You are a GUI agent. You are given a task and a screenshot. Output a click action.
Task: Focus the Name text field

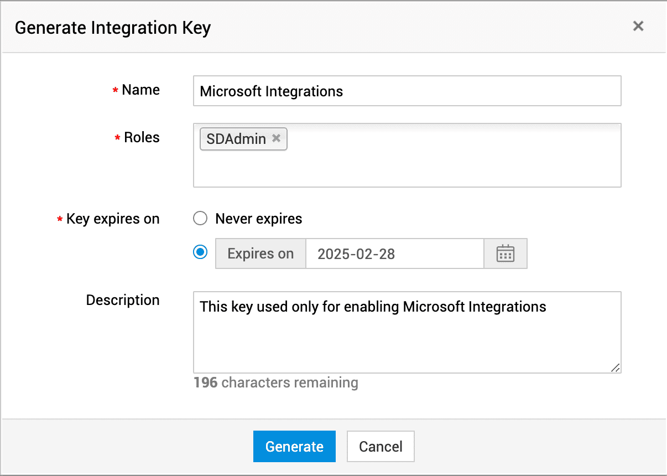407,91
